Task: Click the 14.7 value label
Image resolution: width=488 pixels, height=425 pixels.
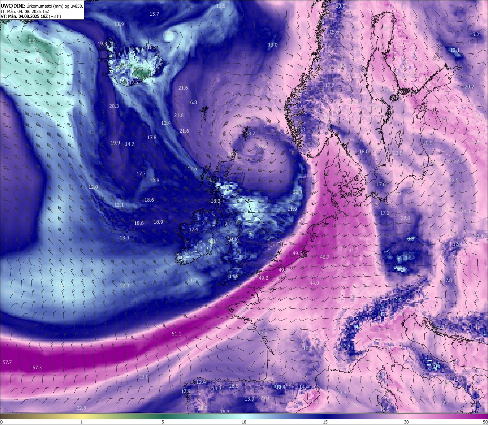Action: point(130,144)
